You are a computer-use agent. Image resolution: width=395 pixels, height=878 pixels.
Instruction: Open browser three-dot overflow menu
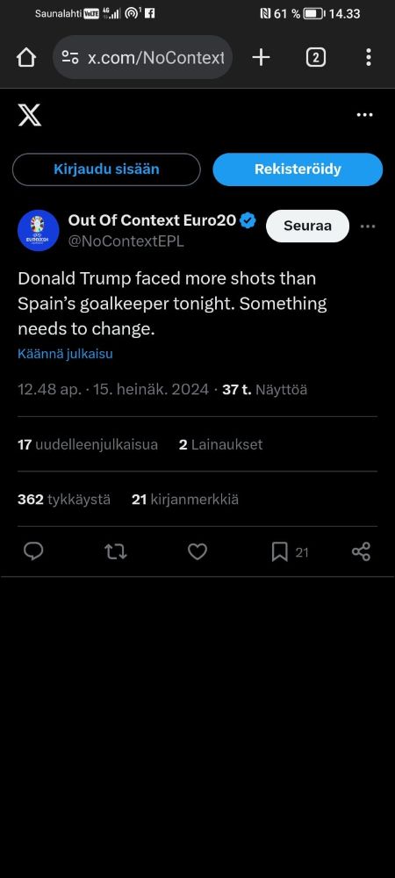coord(368,57)
